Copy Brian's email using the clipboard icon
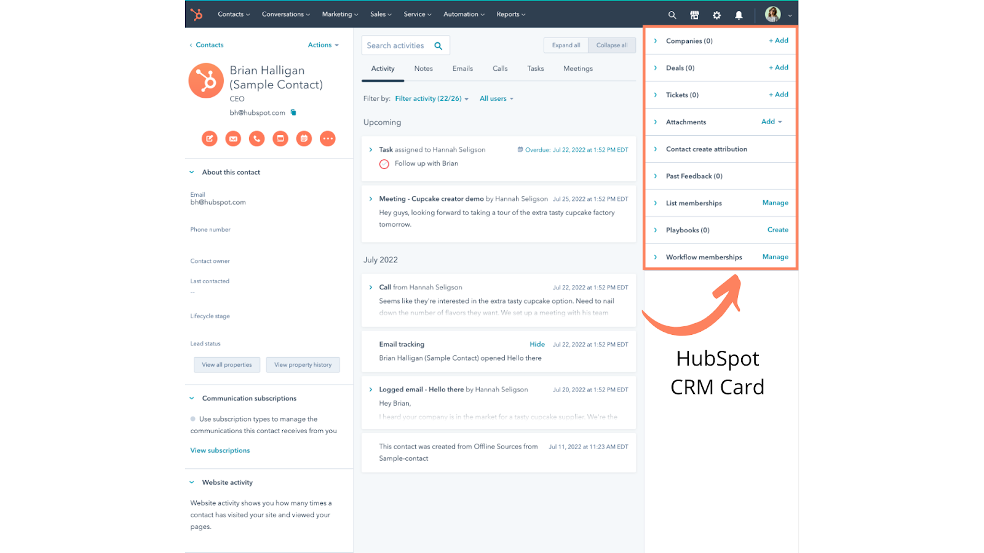 point(293,112)
